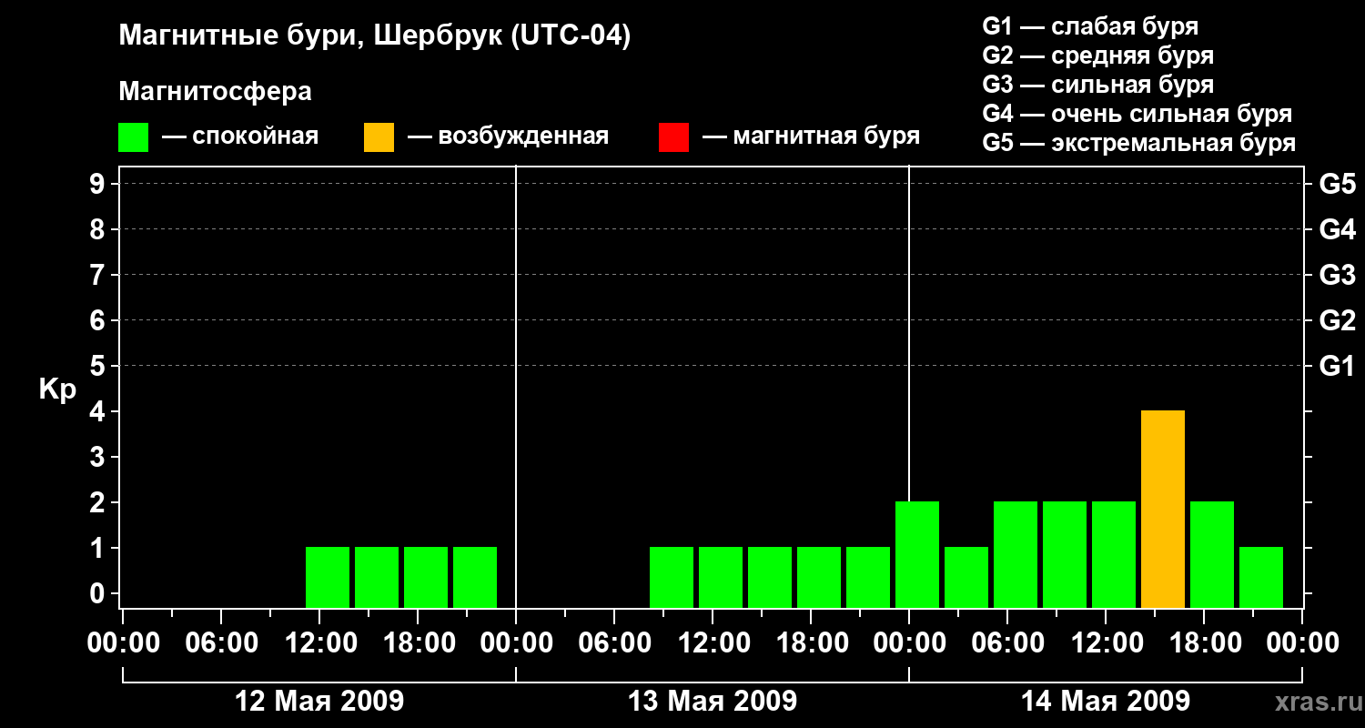Screen dimensions: 1365x728
Task: Click the 'G3 — сильная буря' line
Action: [1097, 85]
